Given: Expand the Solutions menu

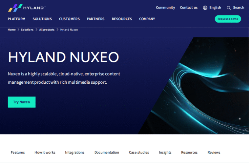Looking at the screenshot, I should click(x=42, y=19).
